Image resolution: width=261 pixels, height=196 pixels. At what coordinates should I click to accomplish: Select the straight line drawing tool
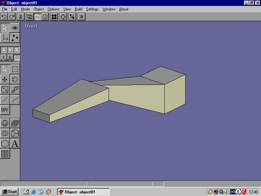click(5, 99)
